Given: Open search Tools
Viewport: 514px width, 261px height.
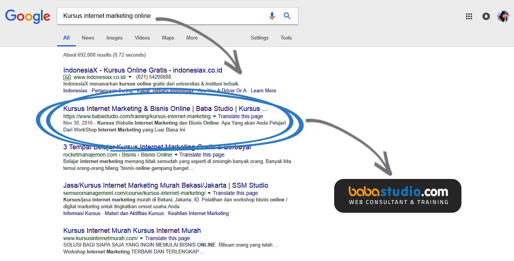Looking at the screenshot, I should (286, 38).
